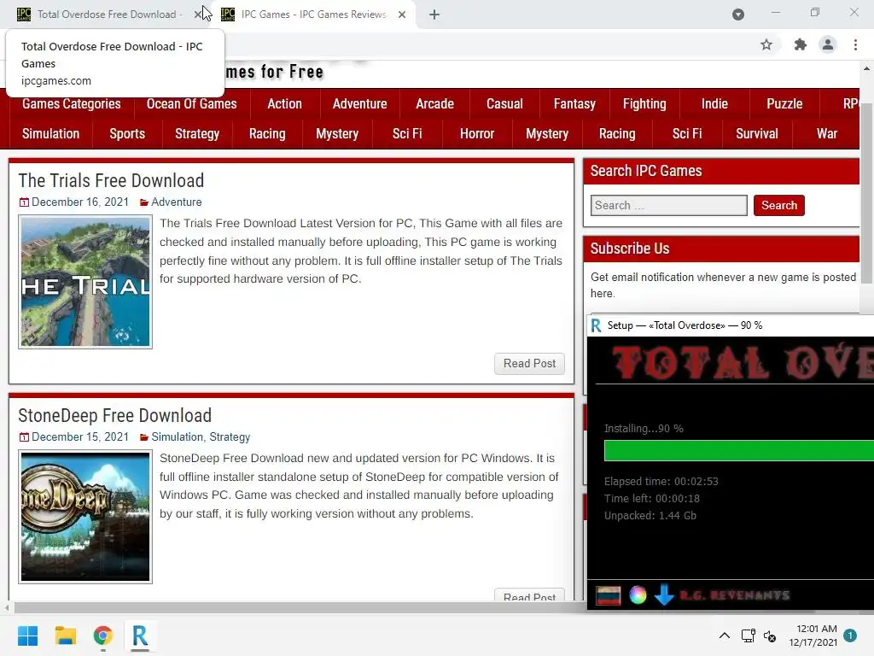Select the Puzzle category
The width and height of the screenshot is (874, 656).
(x=784, y=103)
